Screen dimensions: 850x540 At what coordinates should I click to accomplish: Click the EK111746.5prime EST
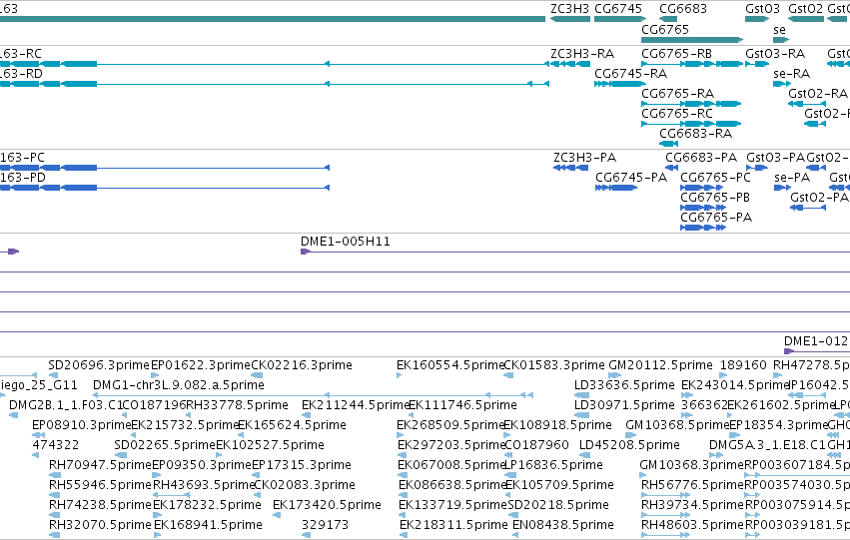[x=411, y=415]
